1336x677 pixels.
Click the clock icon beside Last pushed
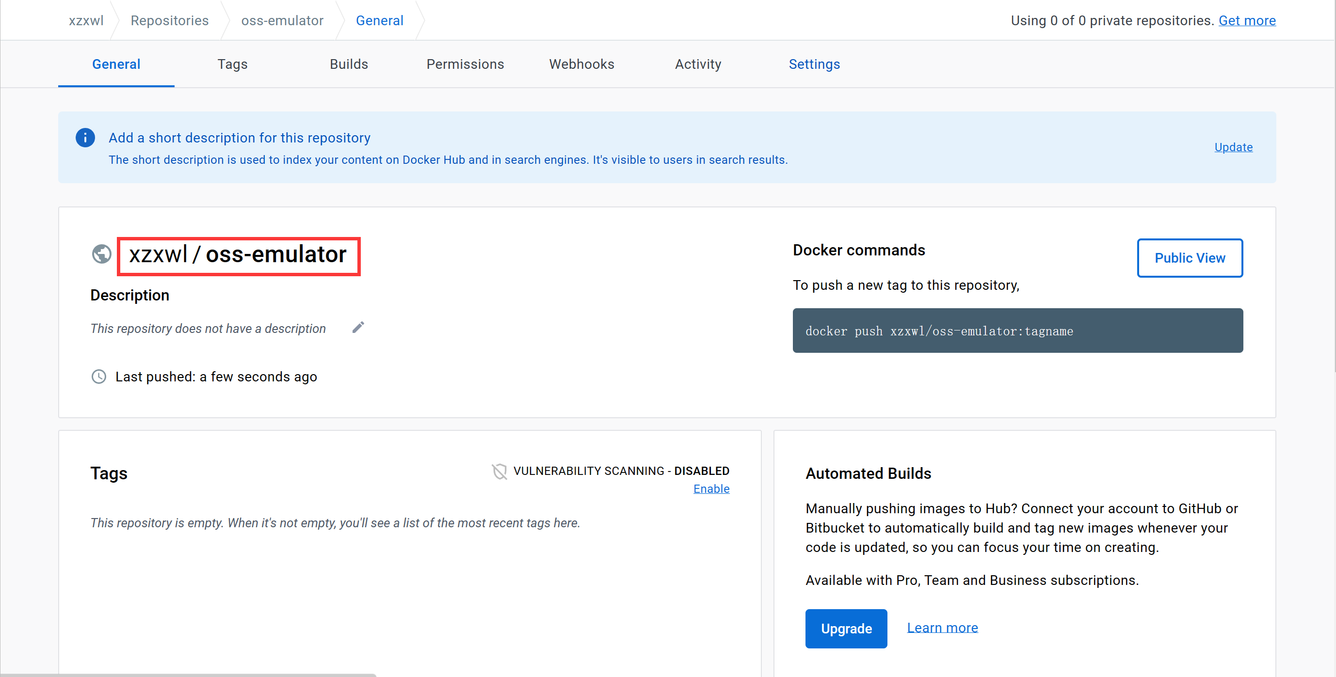tap(98, 377)
